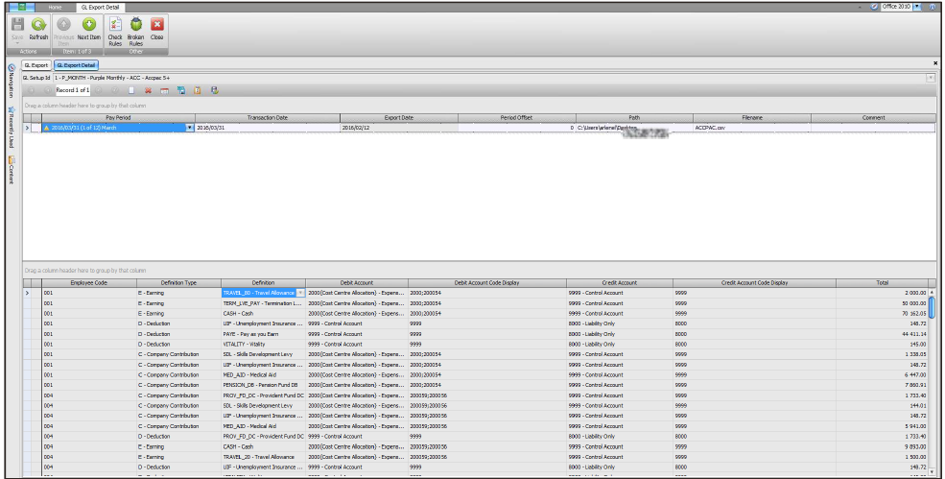Click the blue export grid icon
The width and height of the screenshot is (945, 479).
180,90
